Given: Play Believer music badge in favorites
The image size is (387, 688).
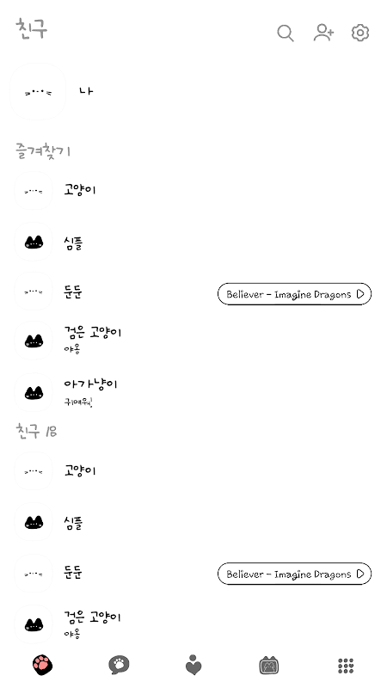Looking at the screenshot, I should [x=294, y=294].
